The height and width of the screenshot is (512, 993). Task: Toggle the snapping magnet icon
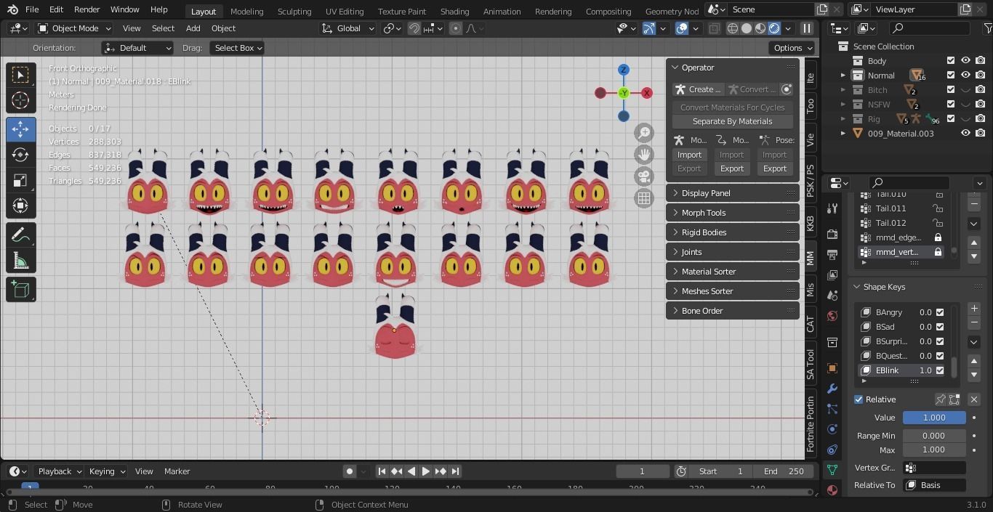coord(414,28)
